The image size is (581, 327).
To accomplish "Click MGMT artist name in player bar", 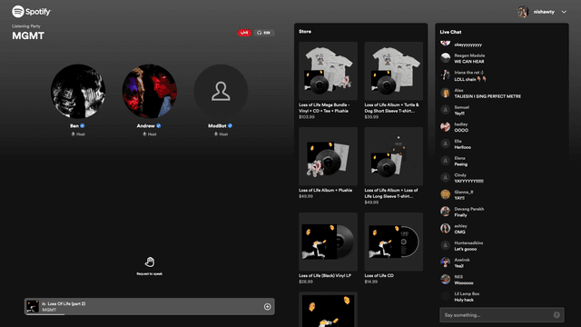I will (49, 310).
